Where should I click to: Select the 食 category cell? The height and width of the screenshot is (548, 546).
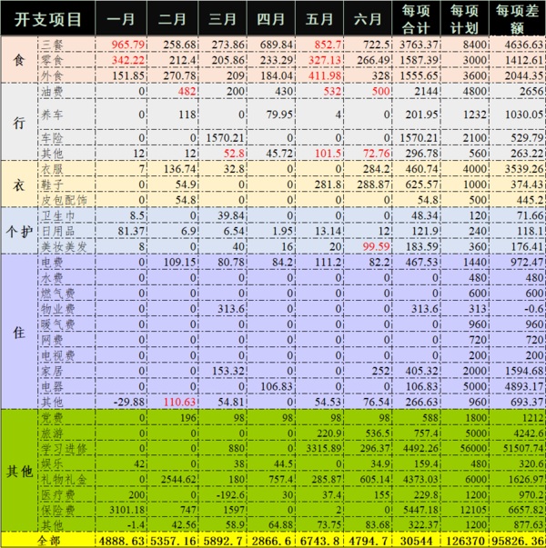coord(19,60)
